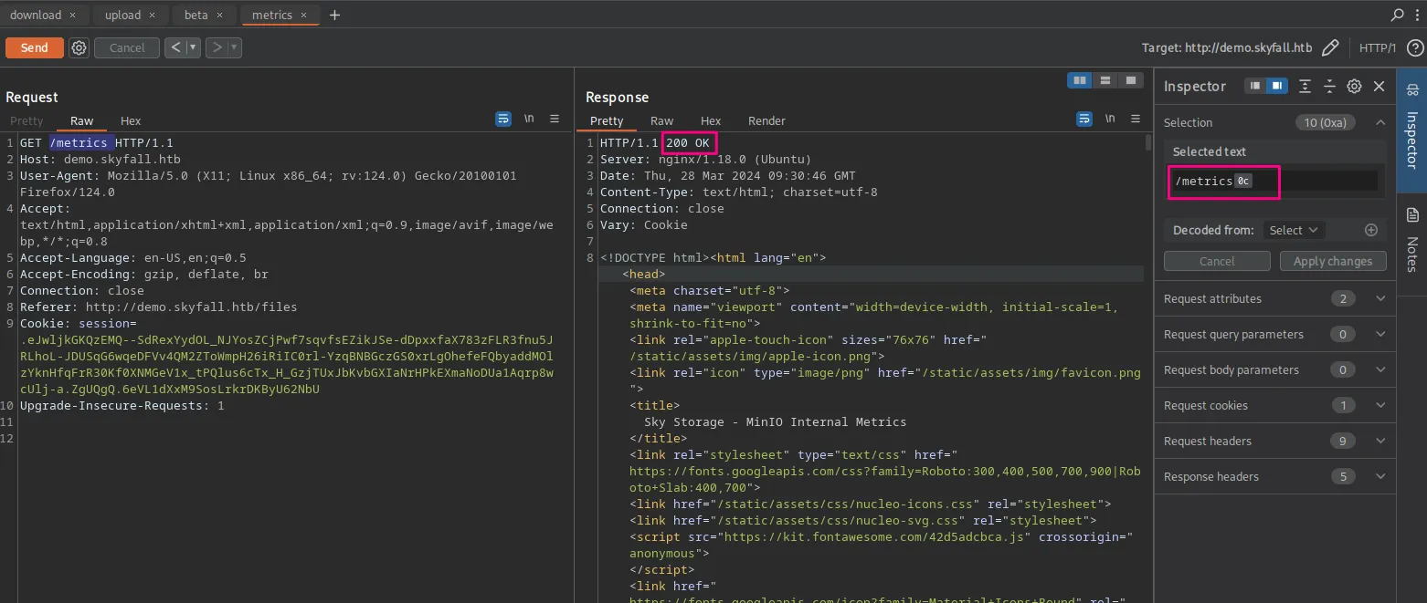This screenshot has height=603, width=1427.
Task: Click the Apply changes button
Action: [1332, 261]
